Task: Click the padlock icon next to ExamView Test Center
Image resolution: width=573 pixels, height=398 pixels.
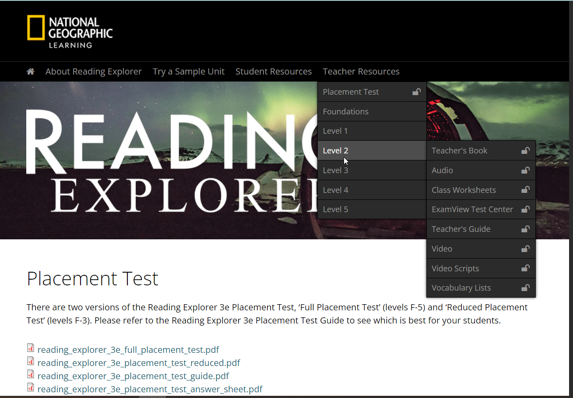Action: (525, 209)
